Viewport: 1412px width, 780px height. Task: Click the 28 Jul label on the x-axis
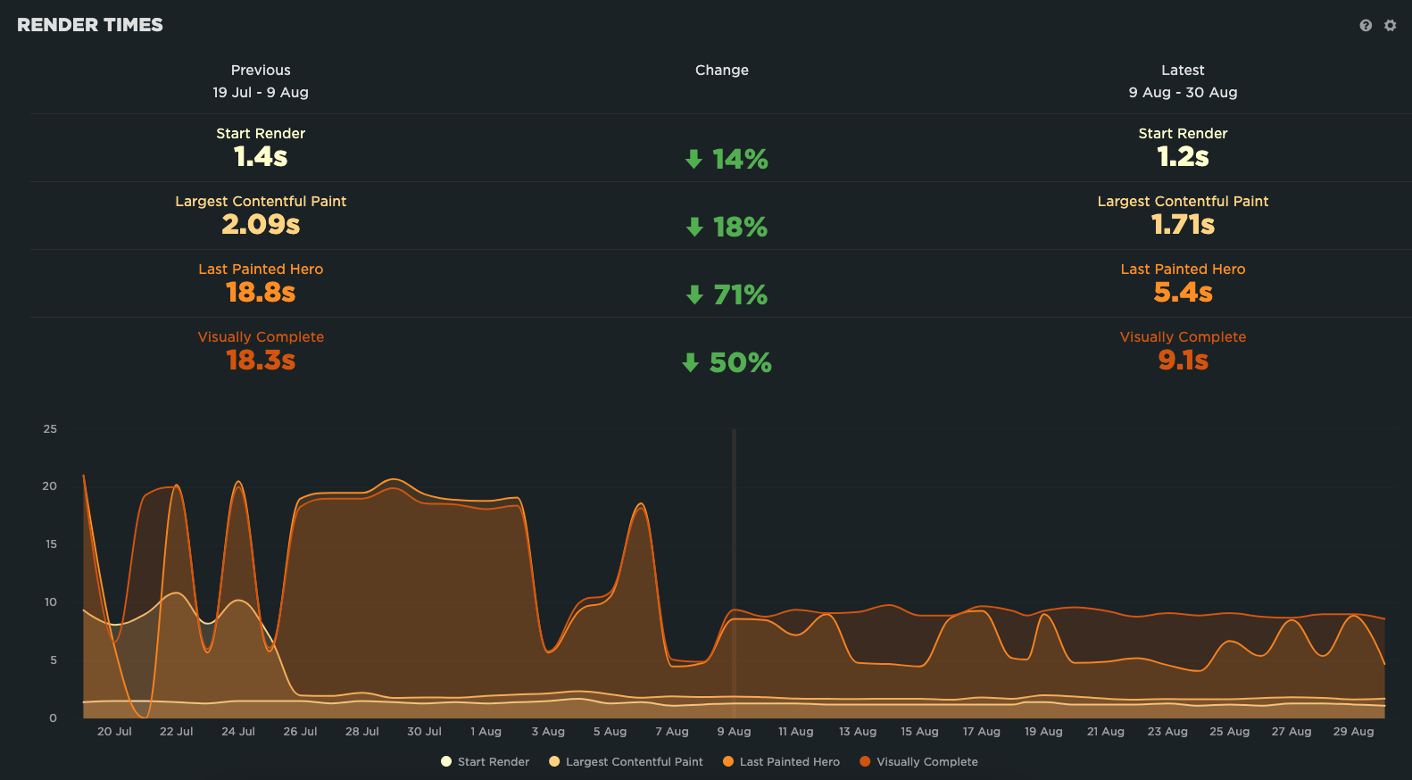[x=361, y=732]
